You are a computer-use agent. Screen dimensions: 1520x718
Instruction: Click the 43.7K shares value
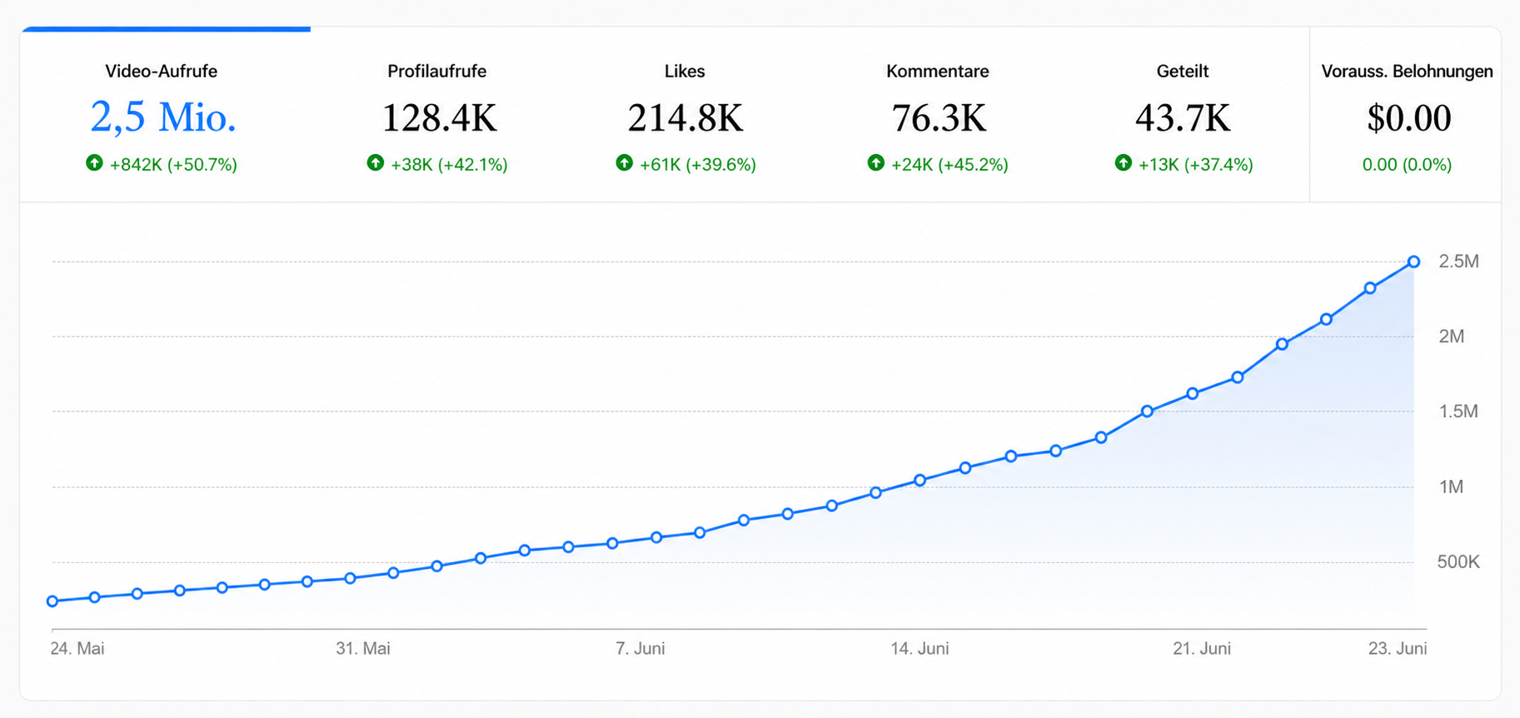coord(1183,118)
